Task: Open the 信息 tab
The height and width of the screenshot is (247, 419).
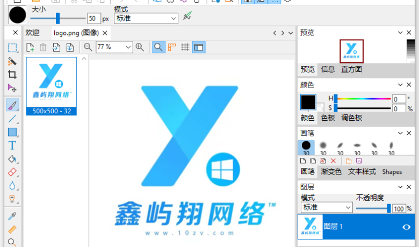Action: click(328, 69)
